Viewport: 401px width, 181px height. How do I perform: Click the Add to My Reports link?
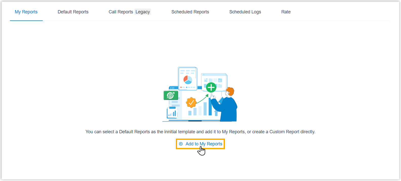pos(201,144)
